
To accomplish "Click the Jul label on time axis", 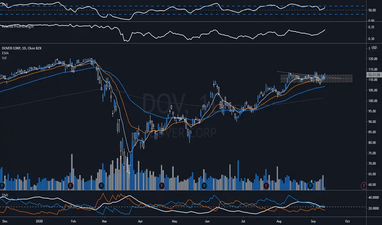I will coord(243,221).
